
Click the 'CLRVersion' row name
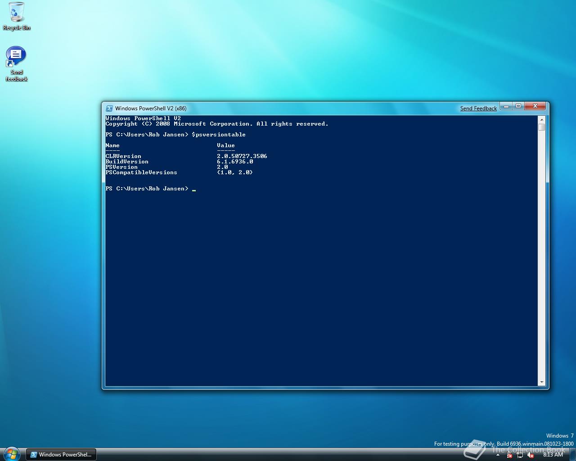pyautogui.click(x=123, y=156)
